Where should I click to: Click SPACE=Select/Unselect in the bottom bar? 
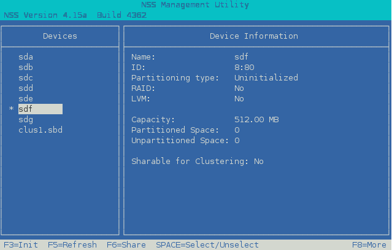pyautogui.click(x=207, y=245)
